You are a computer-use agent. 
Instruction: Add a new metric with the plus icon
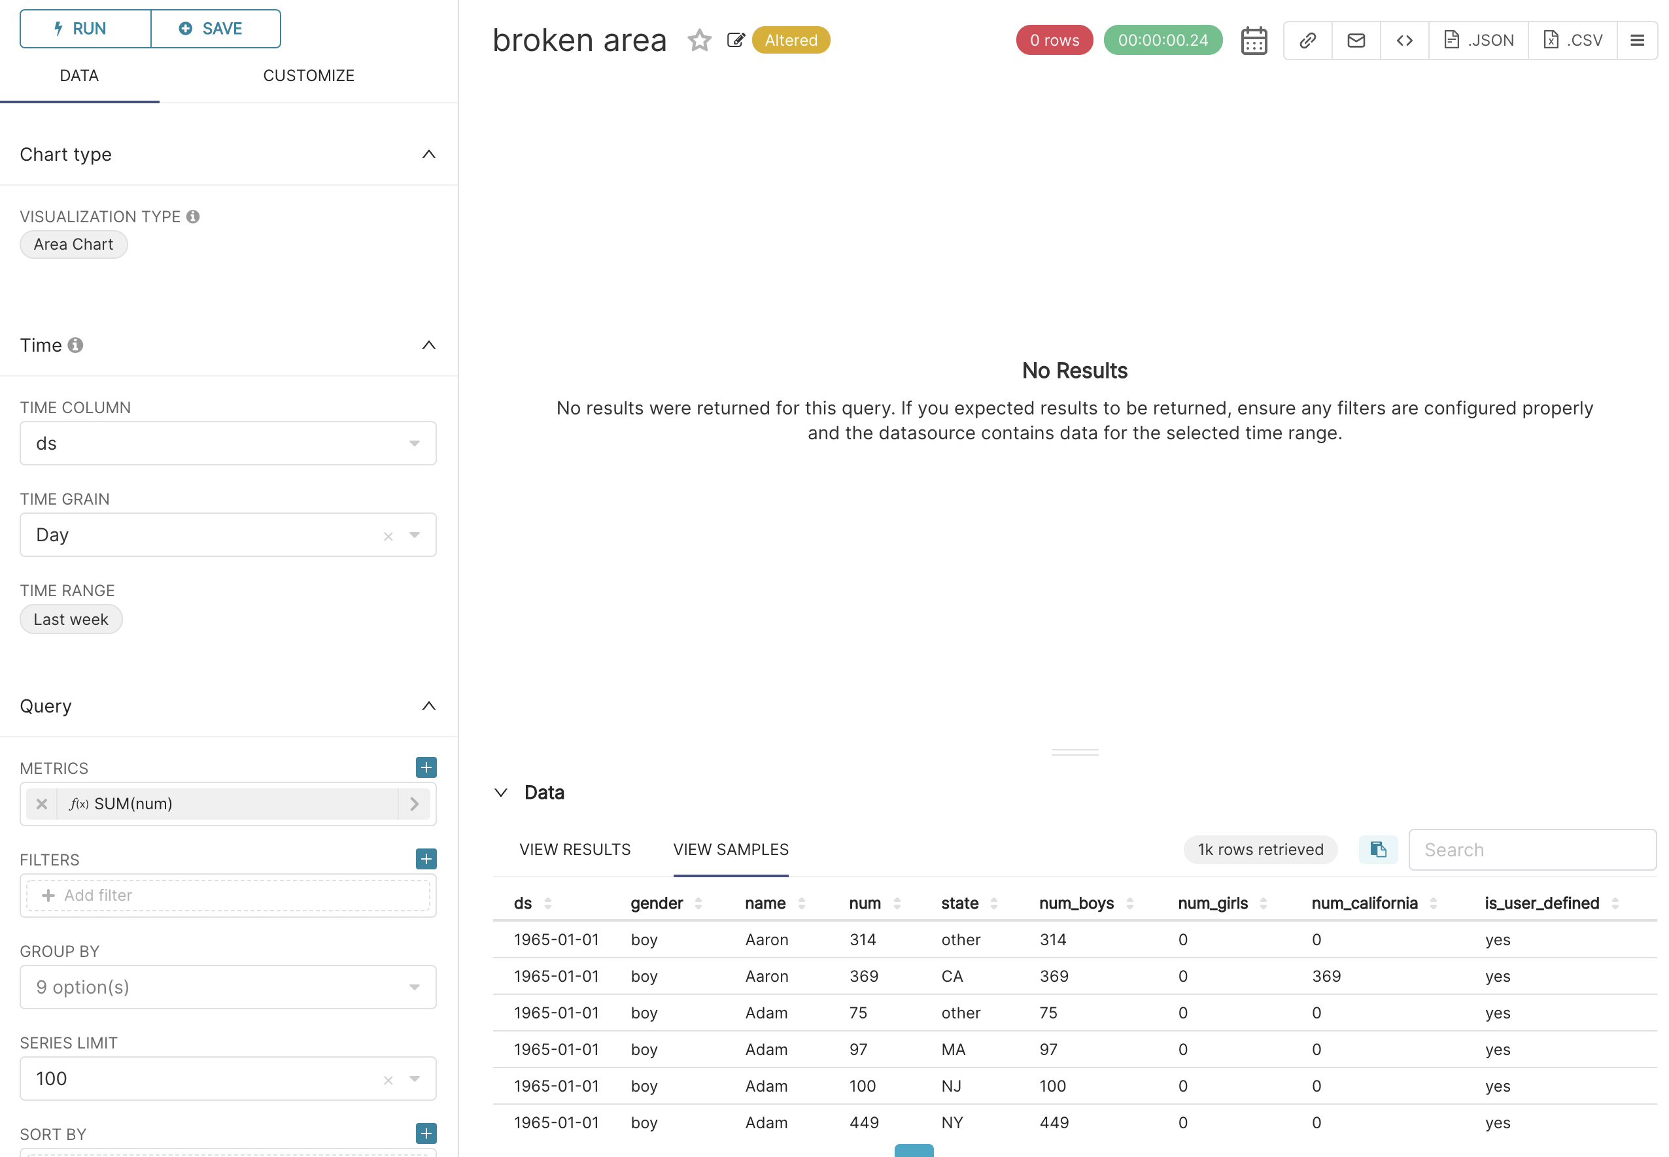(426, 767)
